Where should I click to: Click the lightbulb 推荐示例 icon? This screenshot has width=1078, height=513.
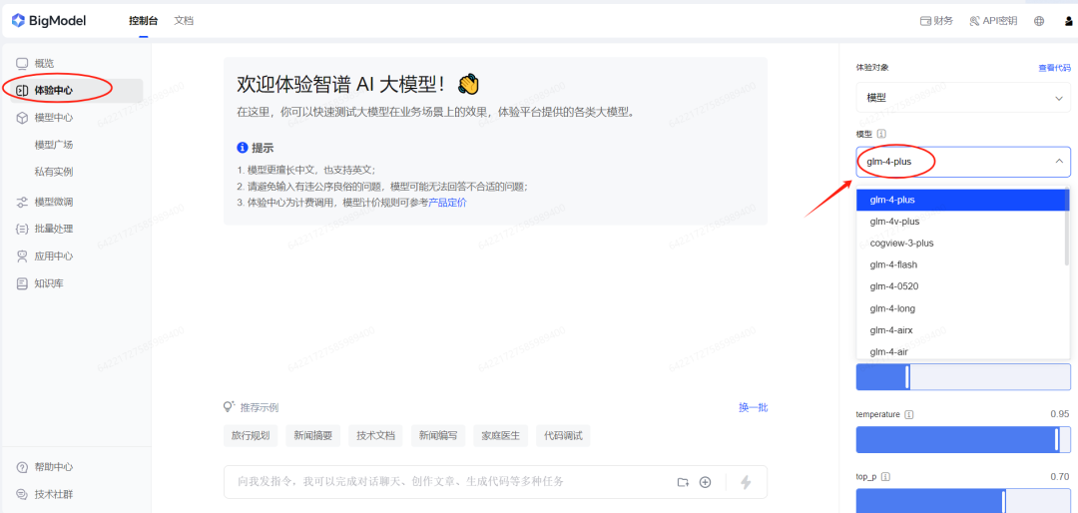(x=229, y=407)
